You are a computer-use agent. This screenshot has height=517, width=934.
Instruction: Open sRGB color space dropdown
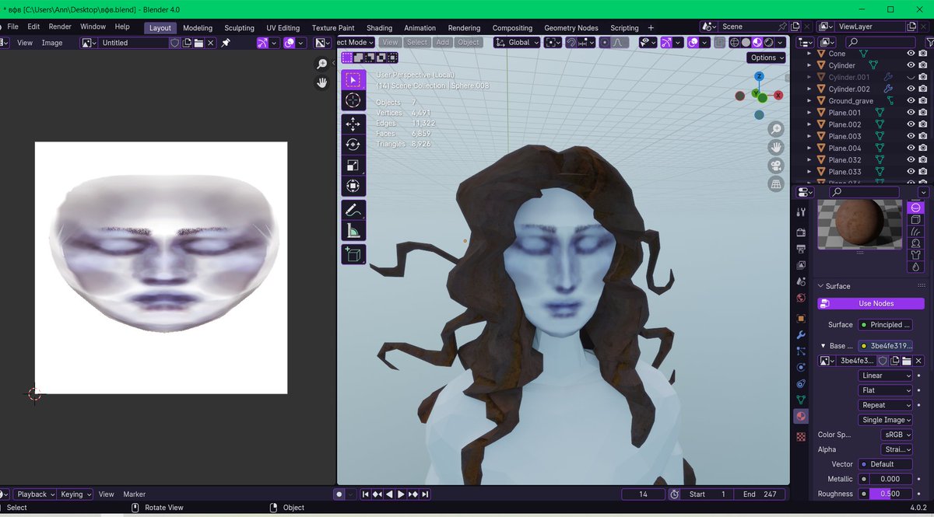click(x=897, y=435)
